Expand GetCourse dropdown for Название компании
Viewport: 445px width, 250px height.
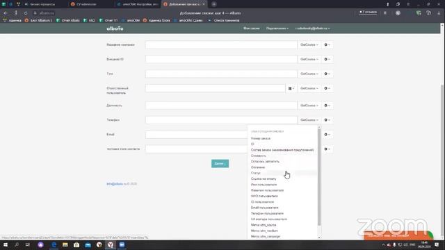309,44
